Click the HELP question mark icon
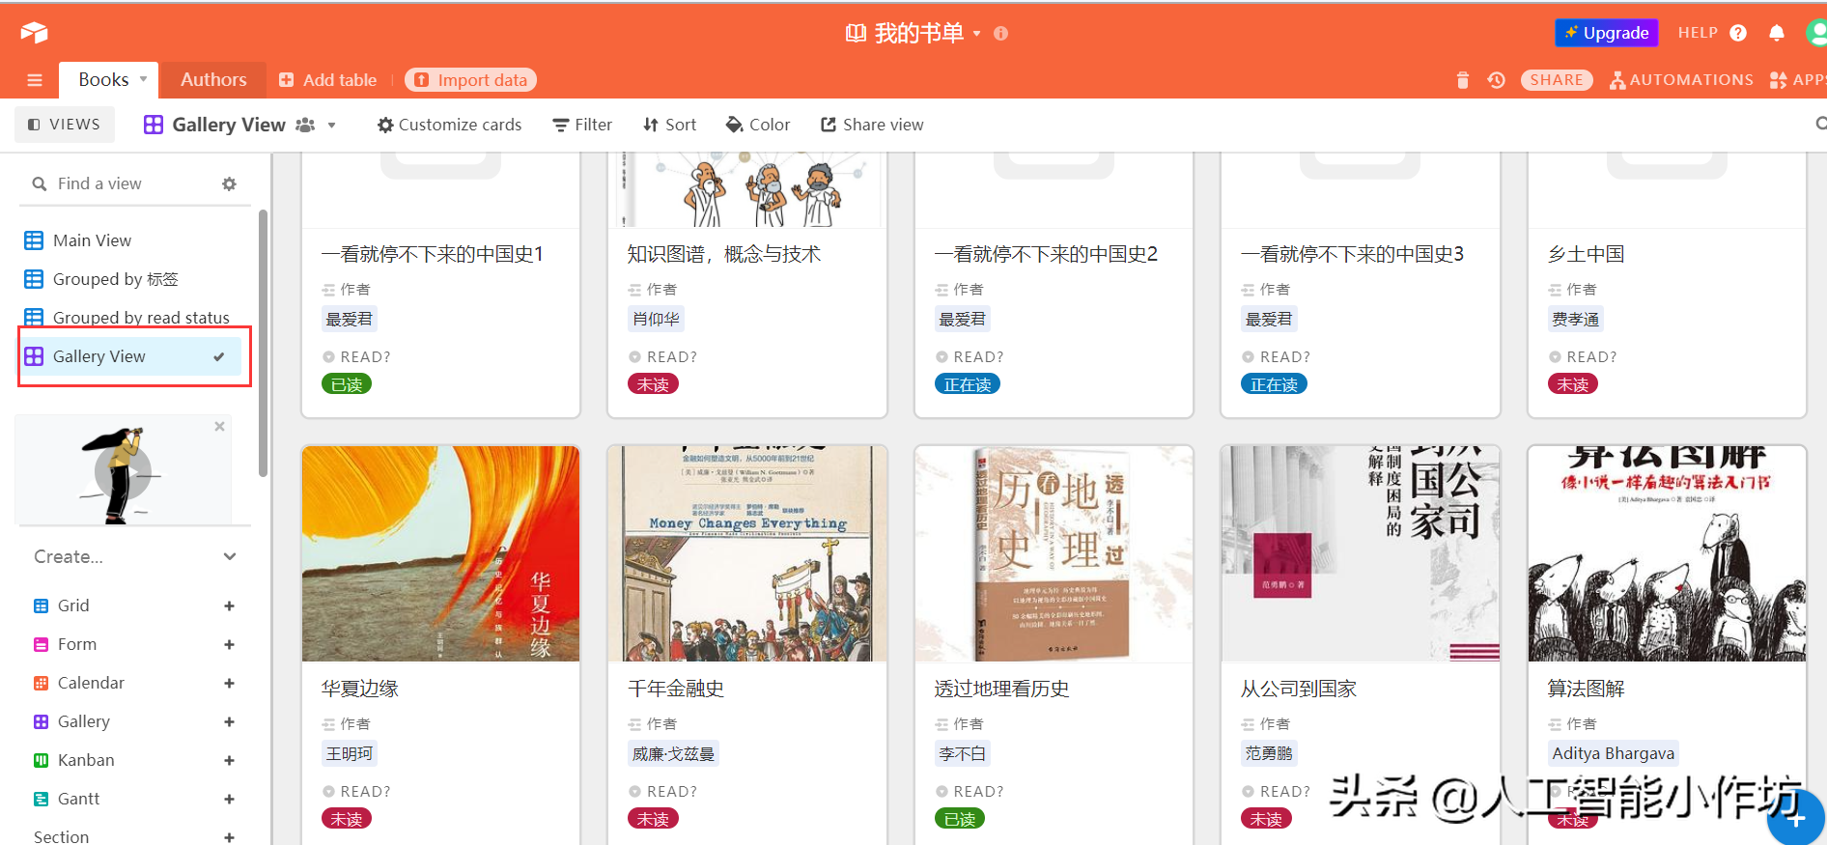1827x845 pixels. tap(1738, 33)
